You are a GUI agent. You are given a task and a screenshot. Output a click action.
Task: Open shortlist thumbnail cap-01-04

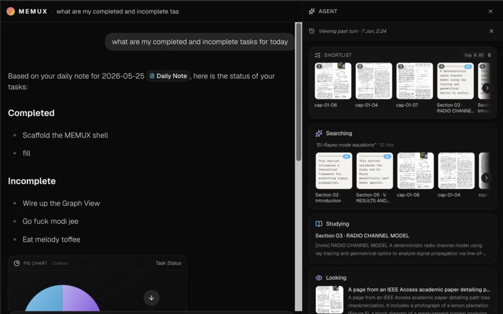[x=374, y=81]
